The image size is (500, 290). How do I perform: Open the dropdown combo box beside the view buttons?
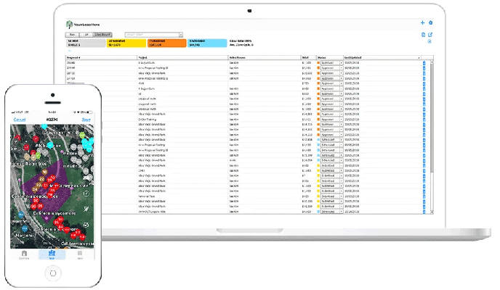pos(153,35)
